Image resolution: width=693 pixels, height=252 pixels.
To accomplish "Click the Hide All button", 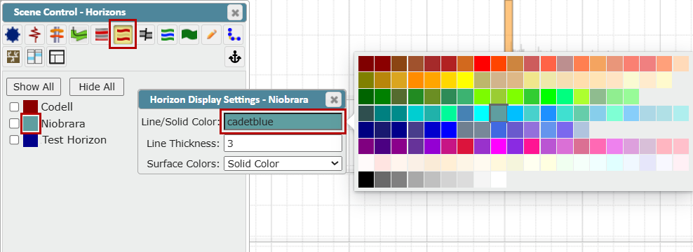I will (97, 87).
